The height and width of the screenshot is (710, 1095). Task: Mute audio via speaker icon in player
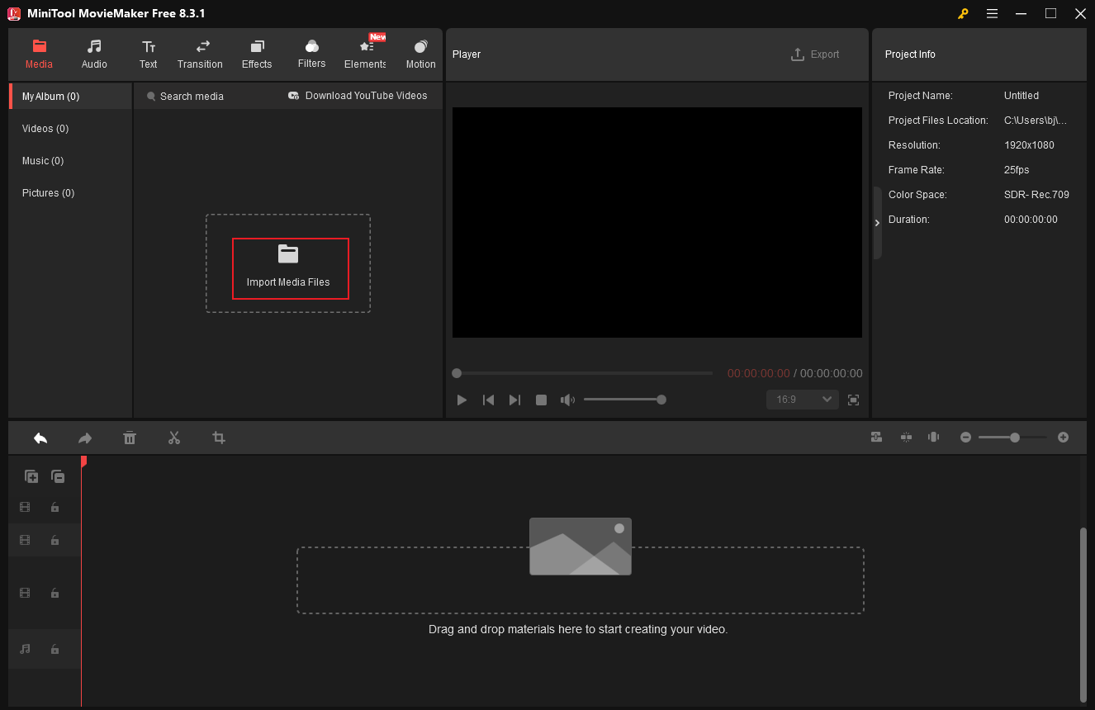coord(567,400)
